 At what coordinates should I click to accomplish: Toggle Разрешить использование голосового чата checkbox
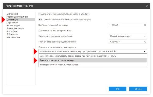(x=40, y=20)
